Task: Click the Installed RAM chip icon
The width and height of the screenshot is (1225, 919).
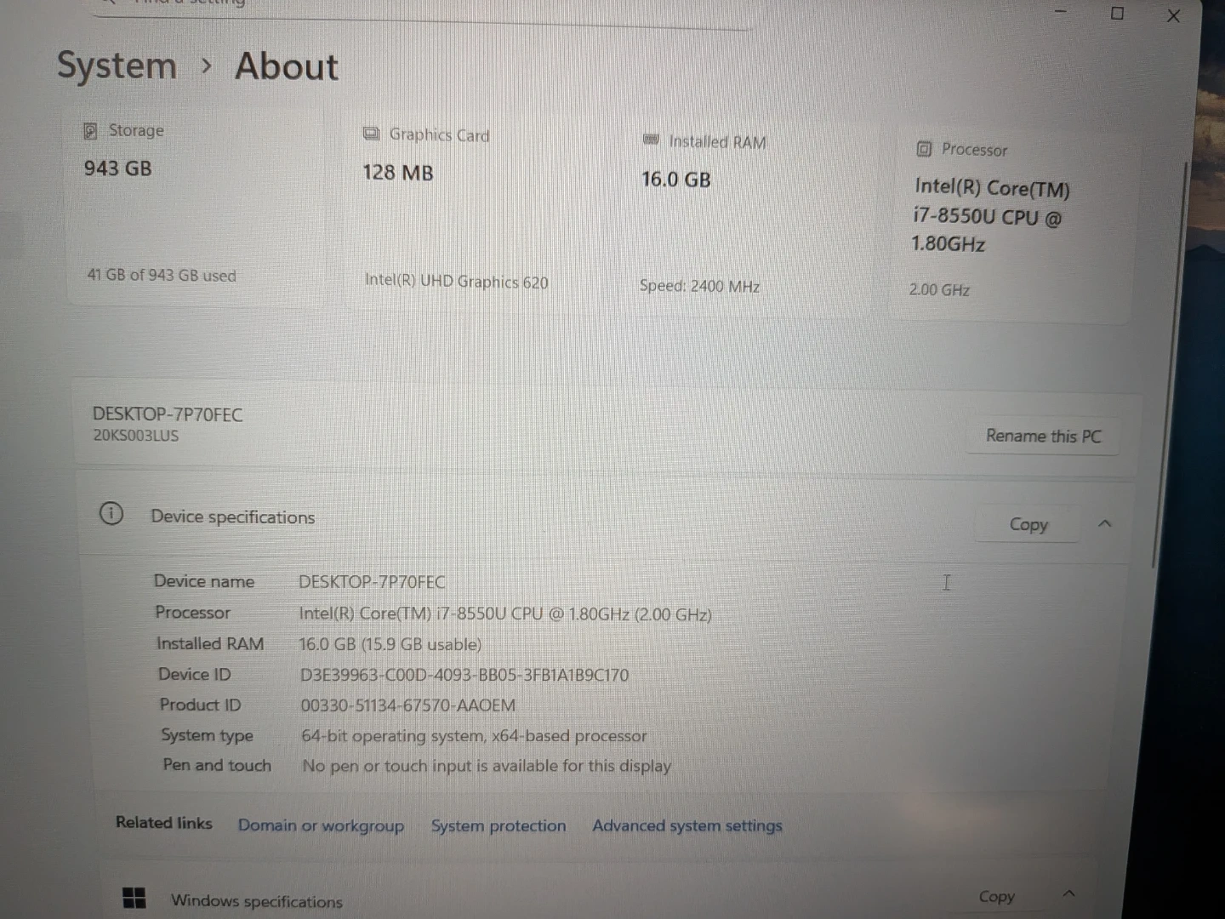Action: tap(651, 140)
